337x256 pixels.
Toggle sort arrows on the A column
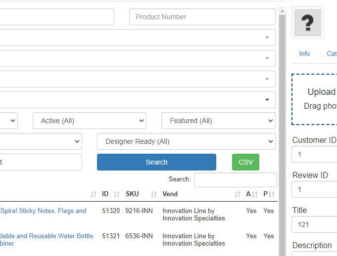coord(254,194)
